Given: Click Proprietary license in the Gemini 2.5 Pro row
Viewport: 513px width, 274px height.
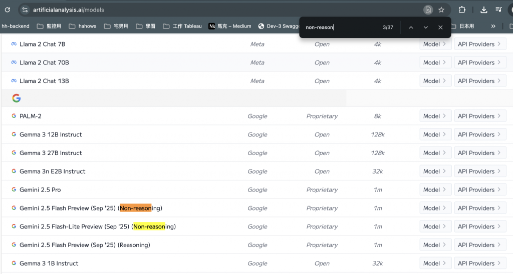Looking at the screenshot, I should pyautogui.click(x=322, y=189).
